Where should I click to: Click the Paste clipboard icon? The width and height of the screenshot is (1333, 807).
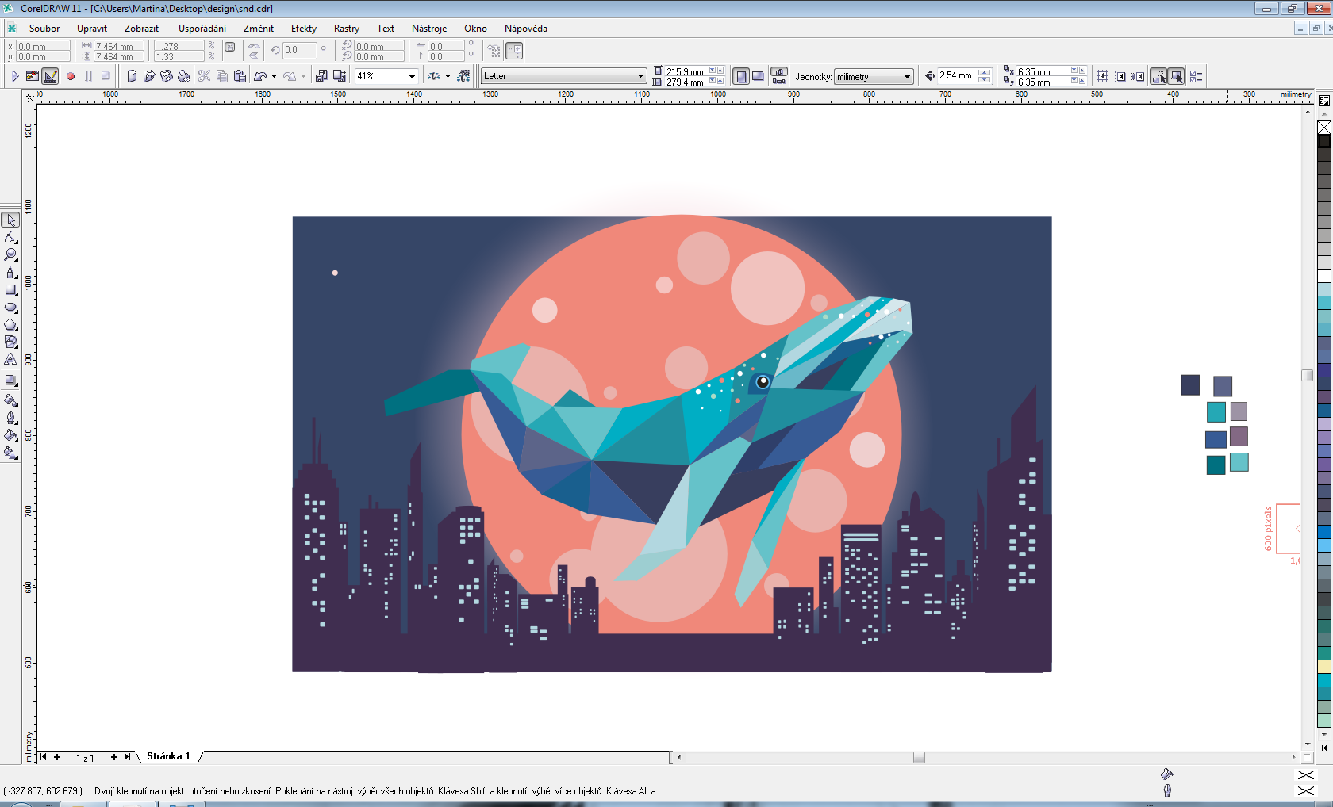click(240, 76)
